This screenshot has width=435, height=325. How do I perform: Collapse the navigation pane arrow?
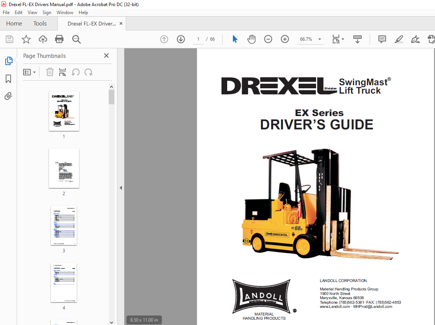[x=121, y=188]
